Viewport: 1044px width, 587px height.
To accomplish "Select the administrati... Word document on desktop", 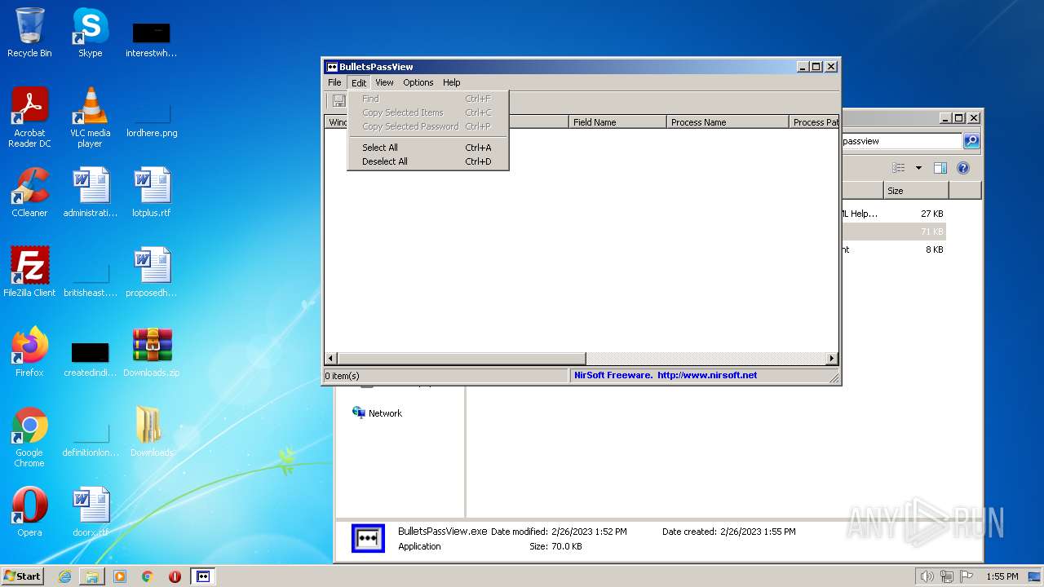I will pos(90,193).
